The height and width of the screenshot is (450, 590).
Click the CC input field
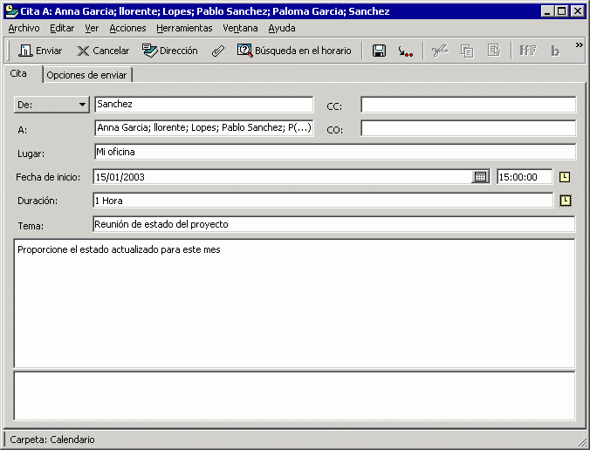(x=468, y=105)
